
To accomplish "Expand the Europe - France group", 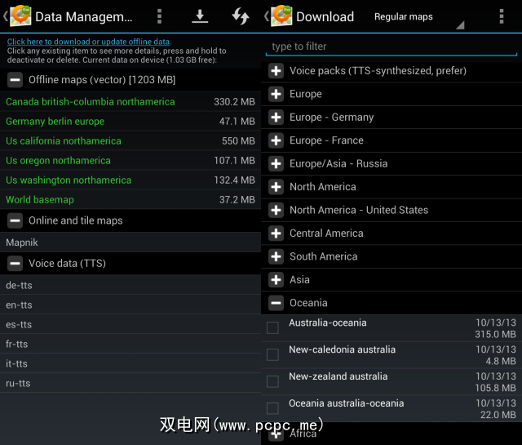I will coord(276,140).
